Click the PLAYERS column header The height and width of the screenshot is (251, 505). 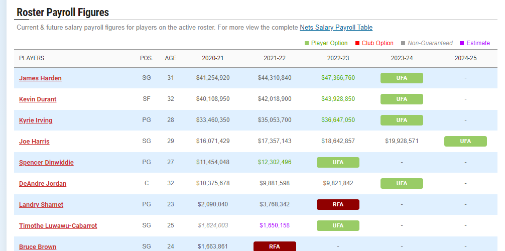coord(32,58)
